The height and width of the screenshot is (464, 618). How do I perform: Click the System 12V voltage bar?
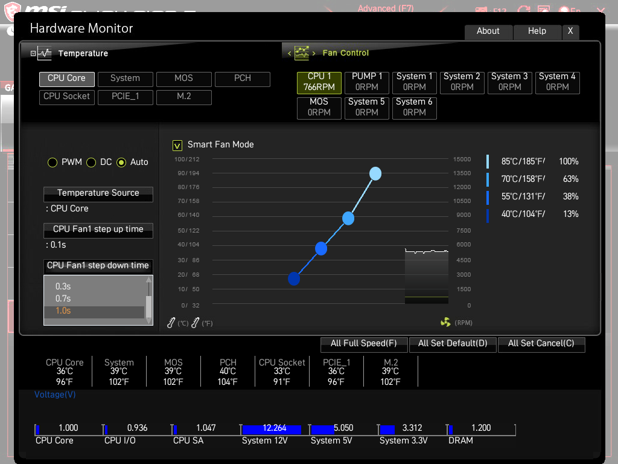click(x=271, y=430)
